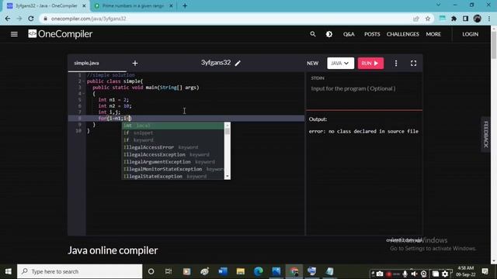Select 'int' local autocomplete suggestion
The image size is (497, 279).
(x=173, y=126)
